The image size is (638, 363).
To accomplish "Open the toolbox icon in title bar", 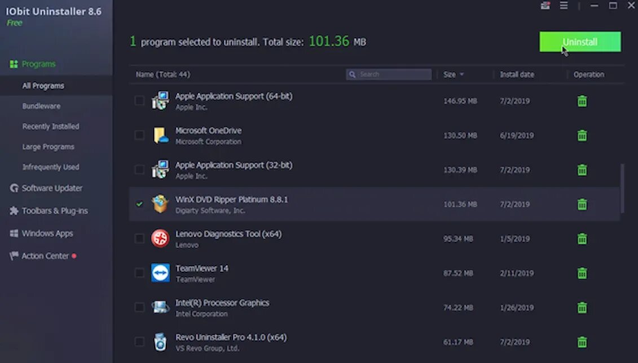I will pos(545,6).
